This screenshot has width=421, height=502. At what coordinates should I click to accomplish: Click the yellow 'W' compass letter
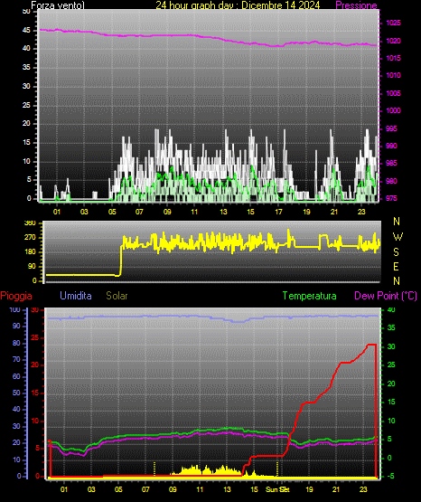398,237
